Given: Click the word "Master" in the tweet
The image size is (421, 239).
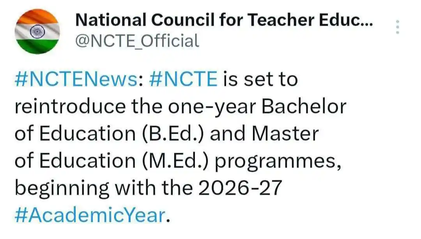Looking at the screenshot, I should (x=285, y=134).
